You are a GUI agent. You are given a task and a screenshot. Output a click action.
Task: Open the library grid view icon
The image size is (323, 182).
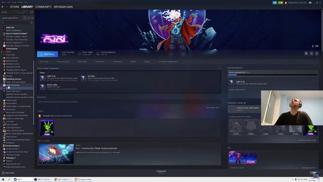click(x=31, y=12)
